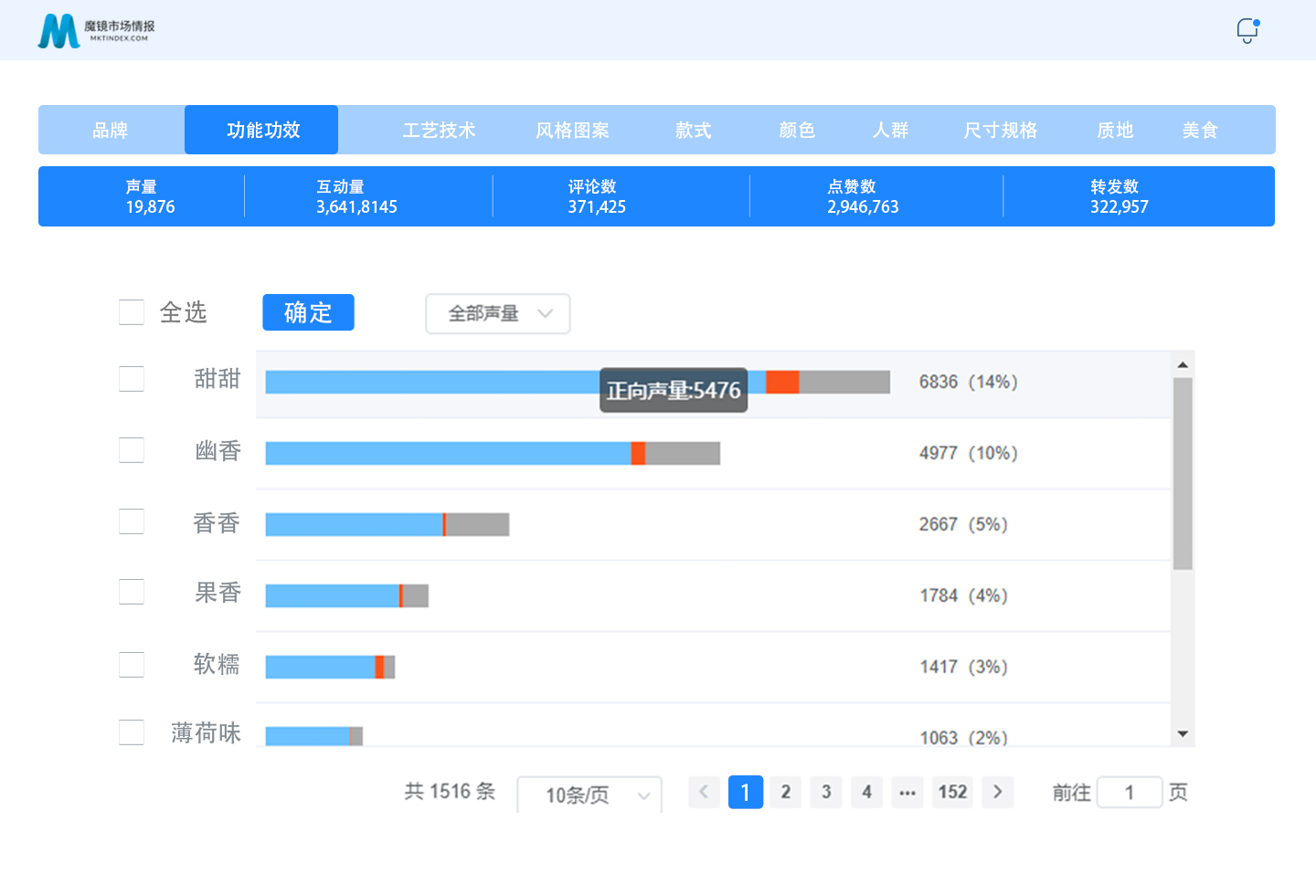Screen dimensions: 1316x895
Task: Click the pagination ellipsis button
Action: [x=907, y=792]
